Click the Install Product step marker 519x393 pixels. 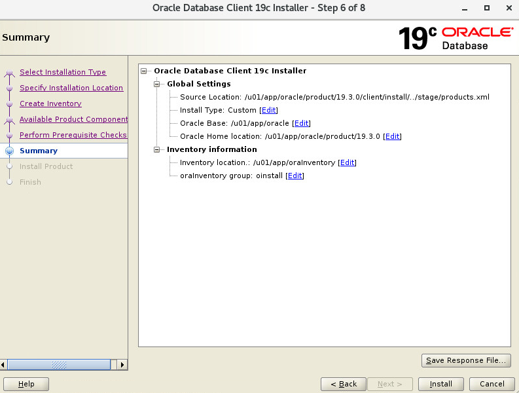point(10,166)
